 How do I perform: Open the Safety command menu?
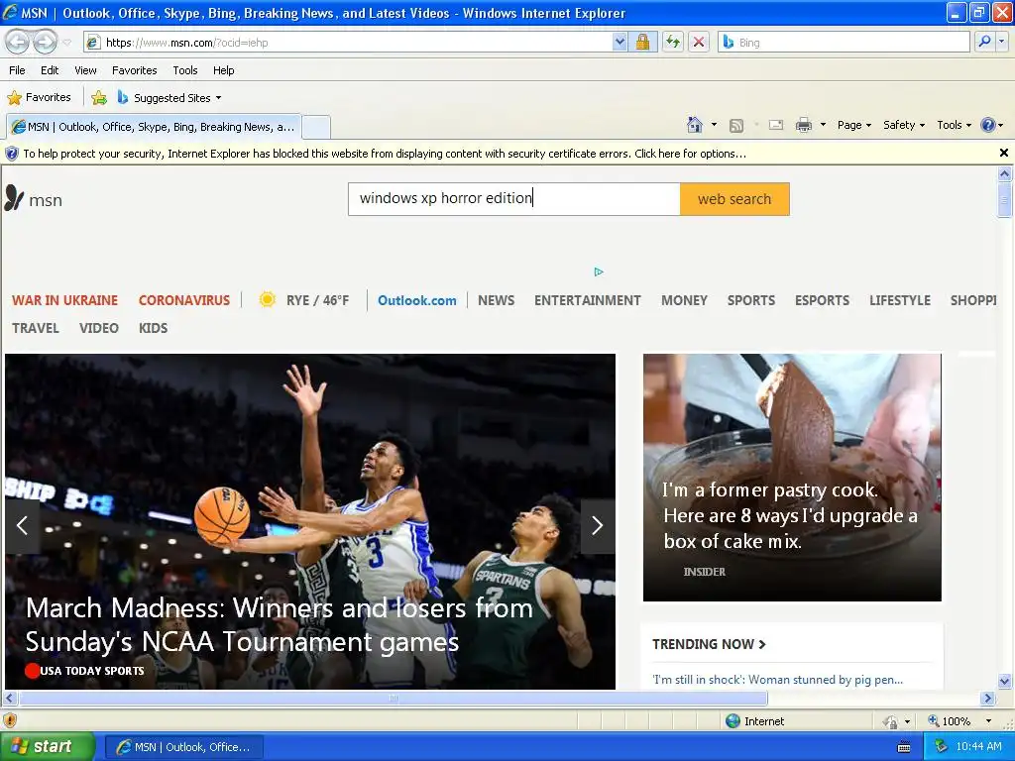[904, 125]
